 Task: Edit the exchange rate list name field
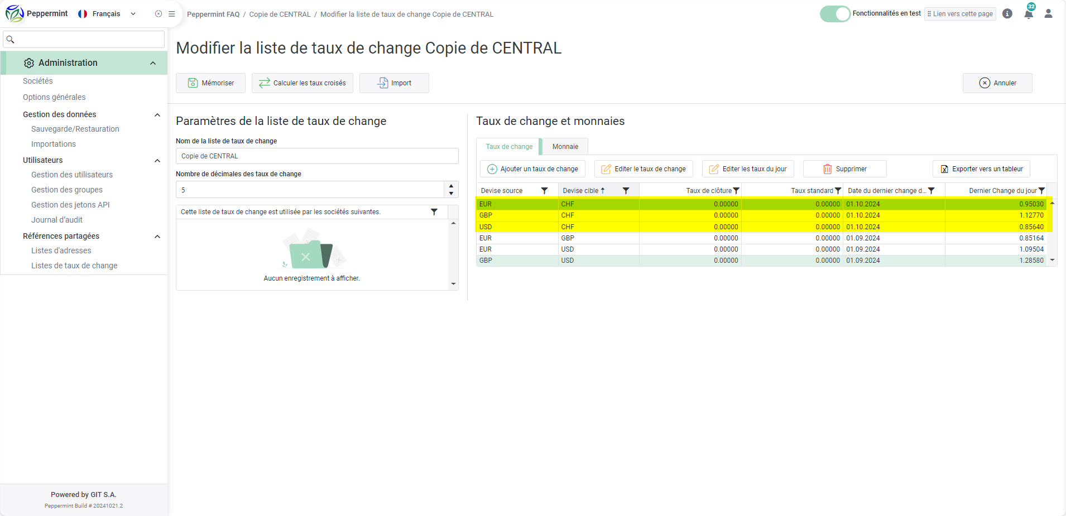coord(317,156)
